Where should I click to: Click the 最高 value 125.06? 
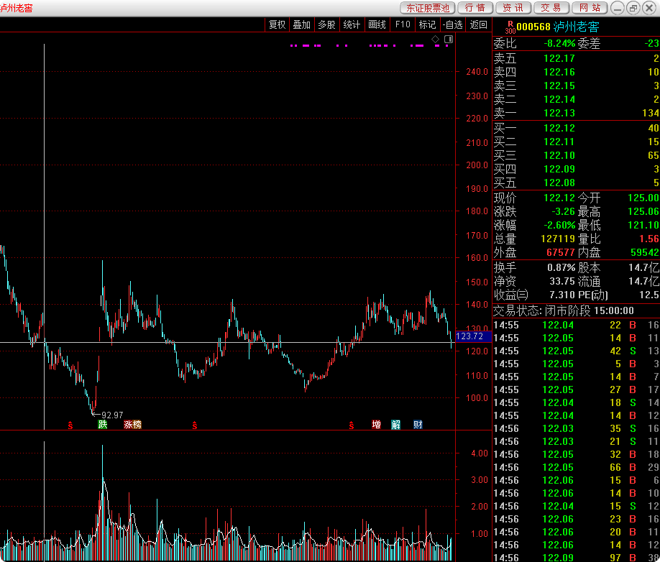tap(643, 211)
